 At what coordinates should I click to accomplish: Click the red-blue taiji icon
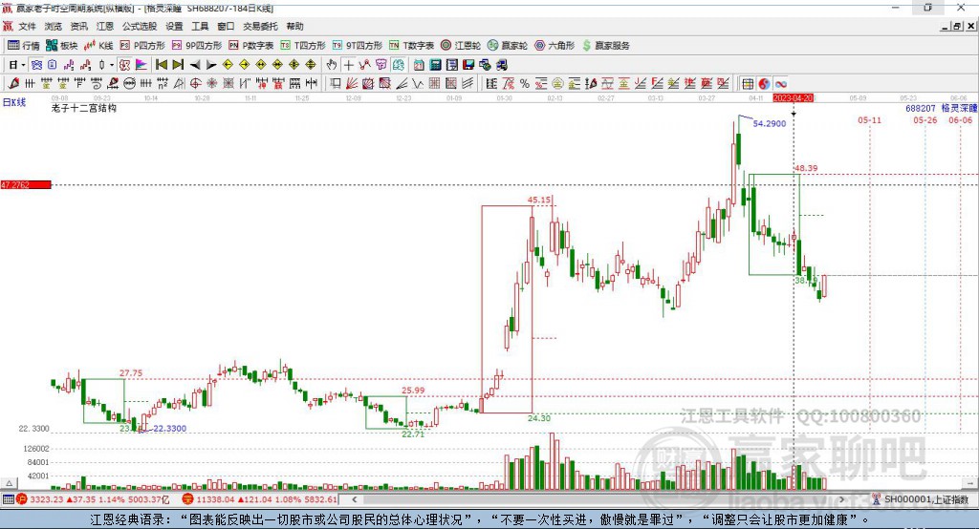click(764, 84)
